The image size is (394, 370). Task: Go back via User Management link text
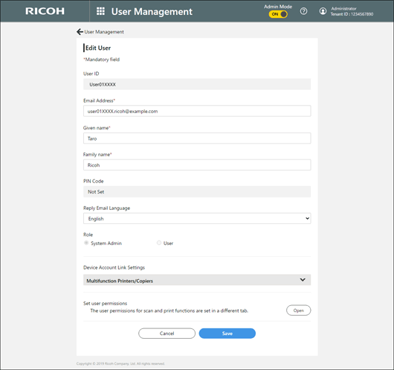(104, 32)
